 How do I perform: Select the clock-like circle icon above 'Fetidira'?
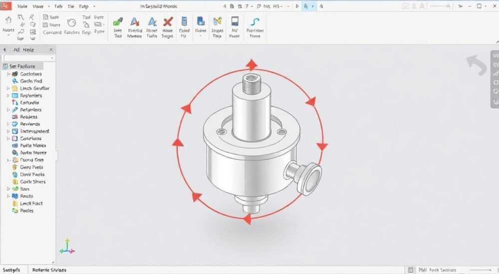pos(71,23)
